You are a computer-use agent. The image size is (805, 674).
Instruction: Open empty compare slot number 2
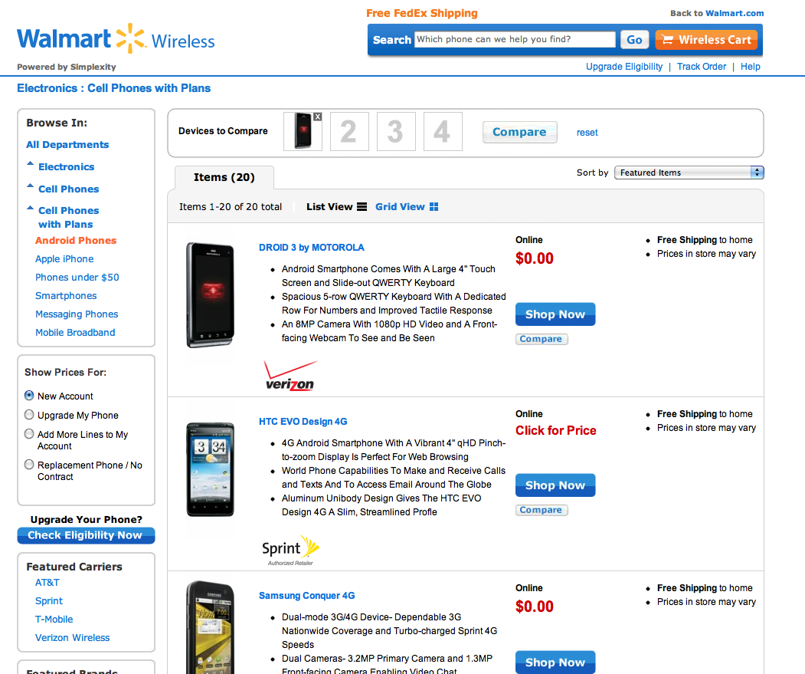(349, 131)
